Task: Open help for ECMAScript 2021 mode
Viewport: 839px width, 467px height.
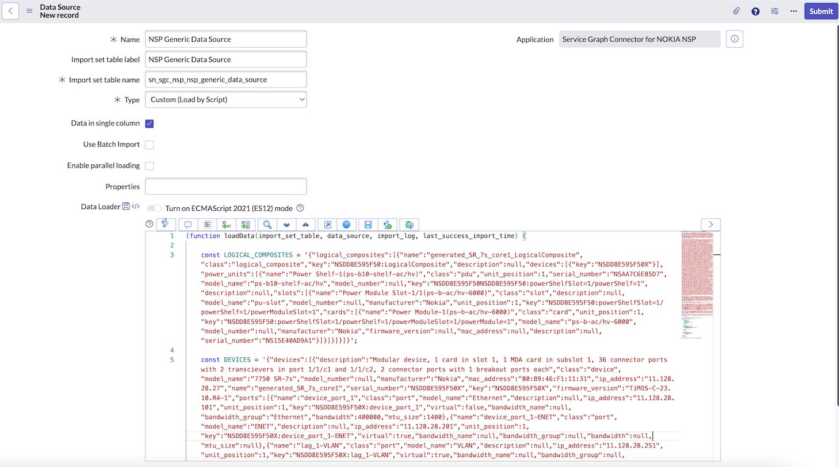Action: tap(300, 208)
